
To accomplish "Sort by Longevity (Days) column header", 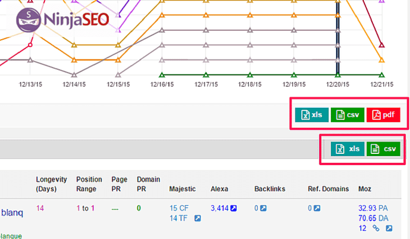I will pyautogui.click(x=52, y=184).
